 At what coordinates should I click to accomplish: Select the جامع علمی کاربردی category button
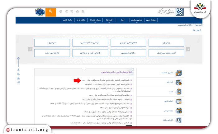pyautogui.click(x=128, y=43)
